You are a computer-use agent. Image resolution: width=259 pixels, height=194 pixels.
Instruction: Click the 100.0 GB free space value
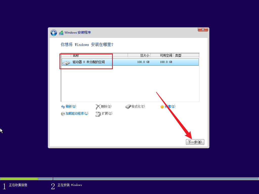[x=166, y=62]
